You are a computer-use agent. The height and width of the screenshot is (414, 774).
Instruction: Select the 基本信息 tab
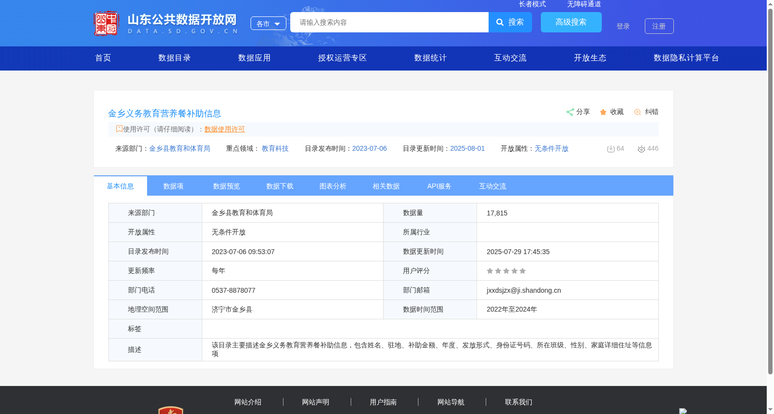click(120, 186)
